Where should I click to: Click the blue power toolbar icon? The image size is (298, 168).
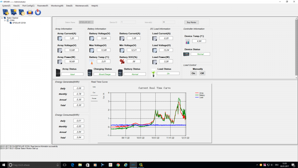38,12
